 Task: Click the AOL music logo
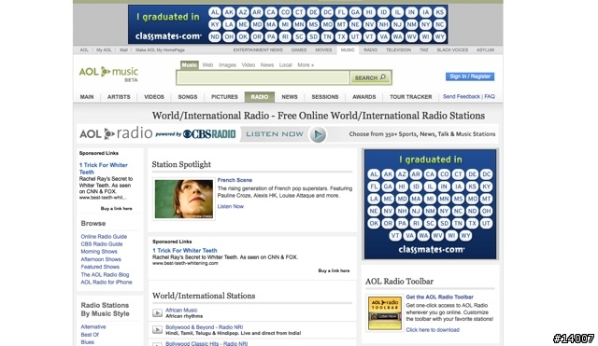click(108, 74)
